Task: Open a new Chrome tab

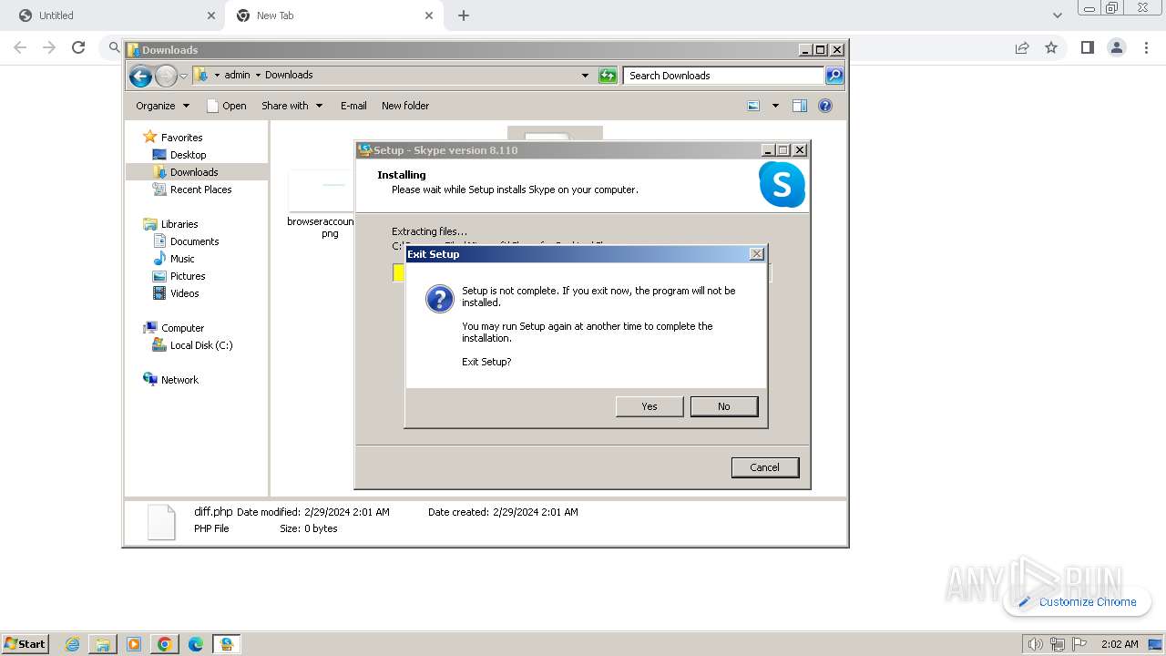Action: point(464,15)
